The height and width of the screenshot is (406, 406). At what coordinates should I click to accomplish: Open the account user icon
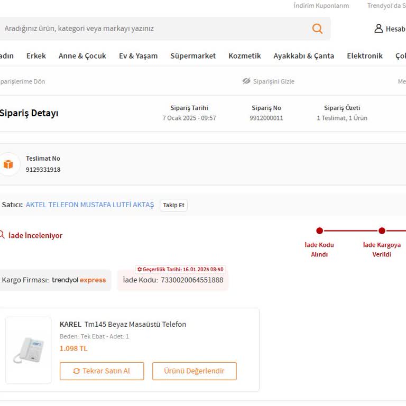pyautogui.click(x=379, y=29)
